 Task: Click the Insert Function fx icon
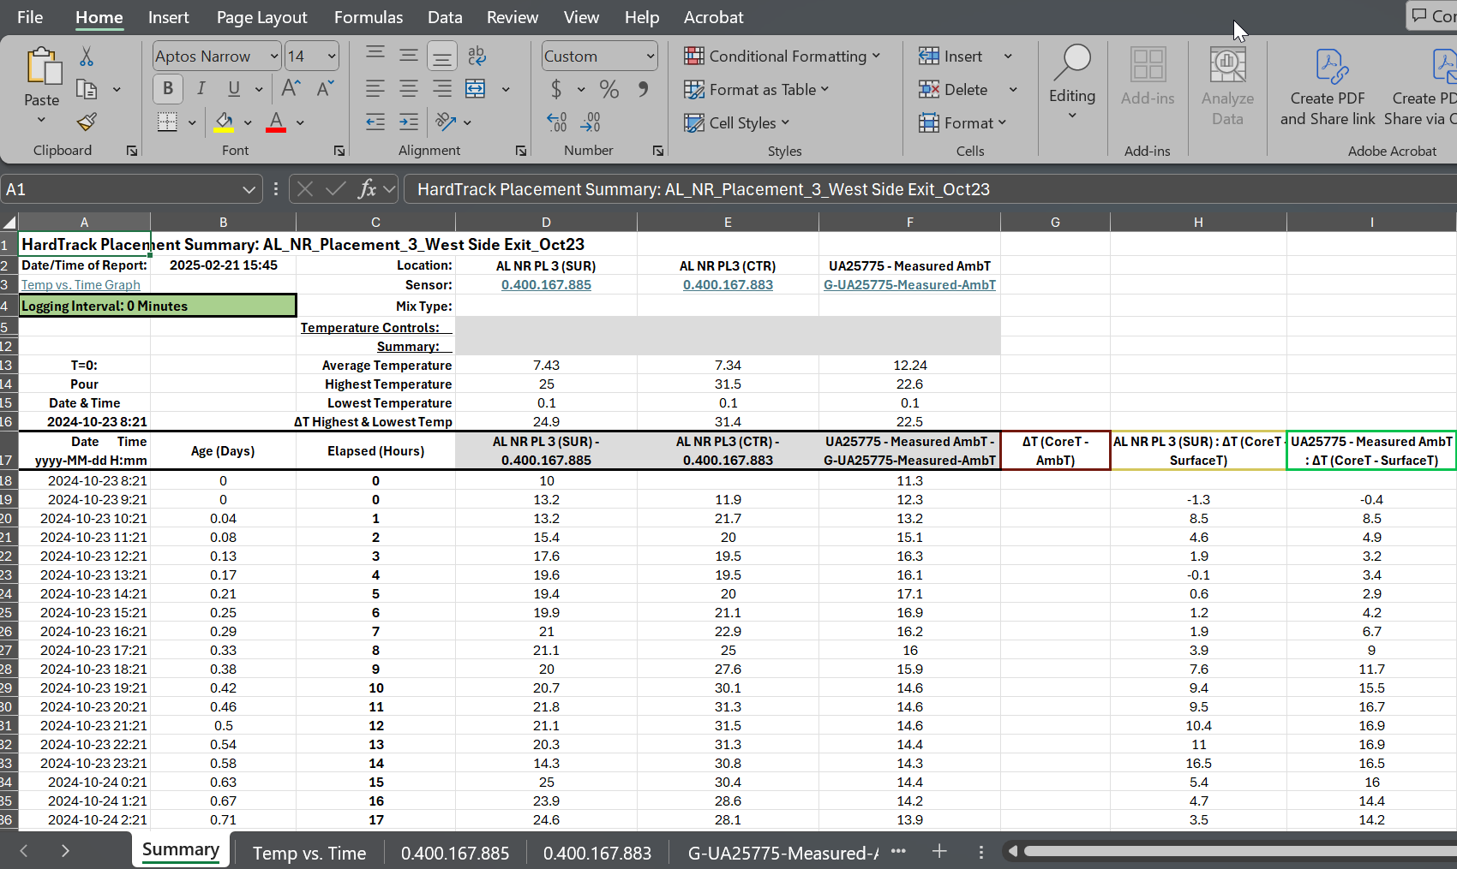[x=367, y=189]
